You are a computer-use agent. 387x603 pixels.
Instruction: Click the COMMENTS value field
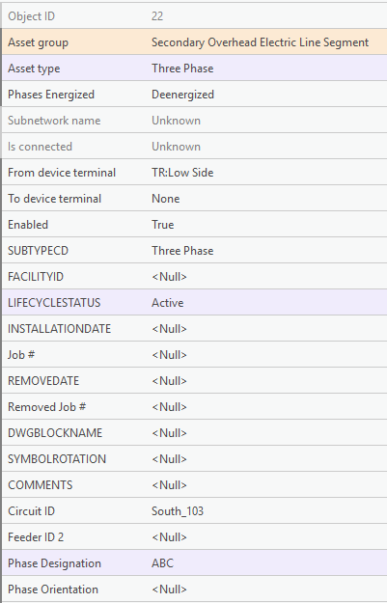tap(265, 485)
